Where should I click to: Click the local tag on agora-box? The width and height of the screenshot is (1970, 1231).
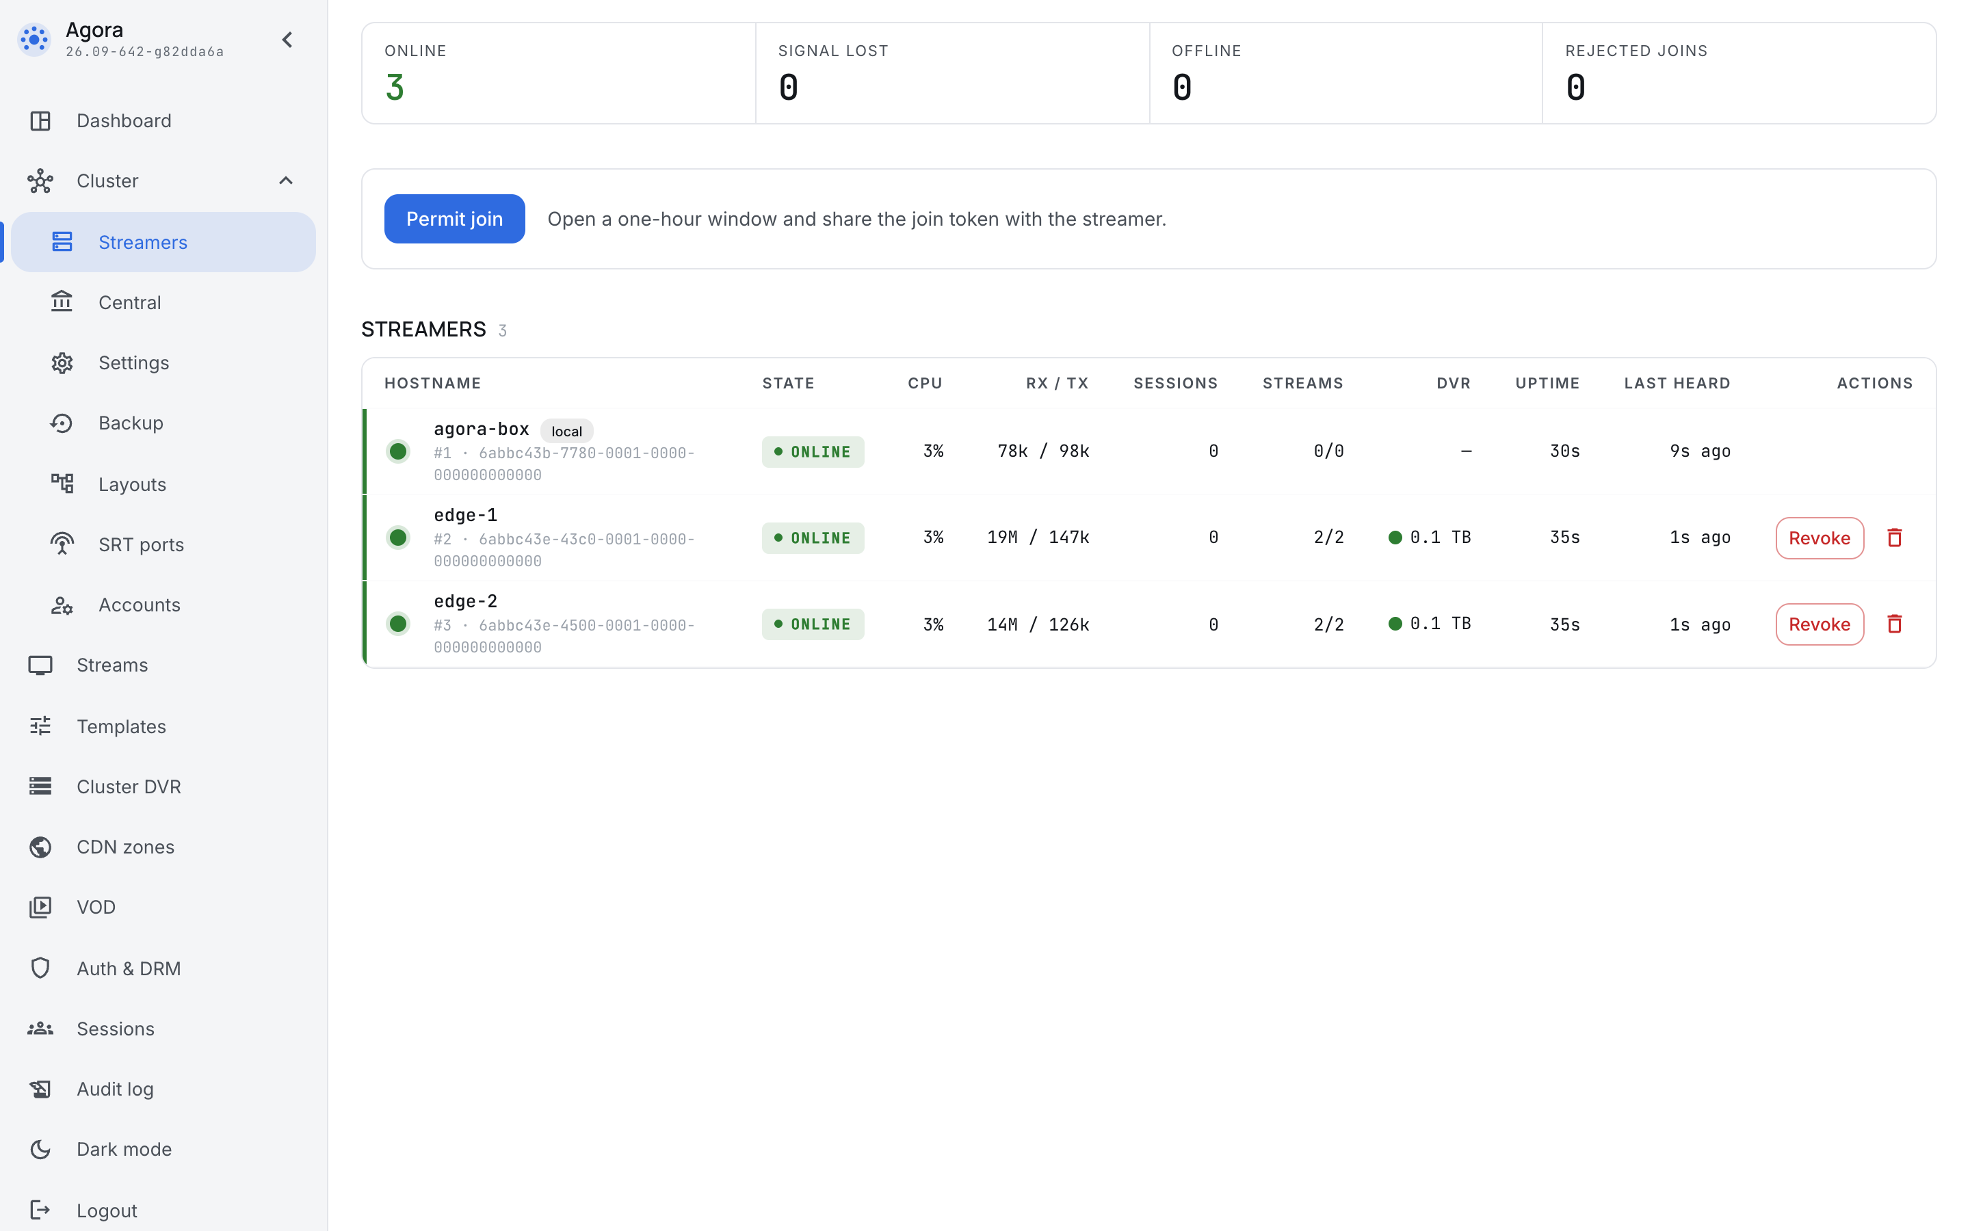[566, 431]
